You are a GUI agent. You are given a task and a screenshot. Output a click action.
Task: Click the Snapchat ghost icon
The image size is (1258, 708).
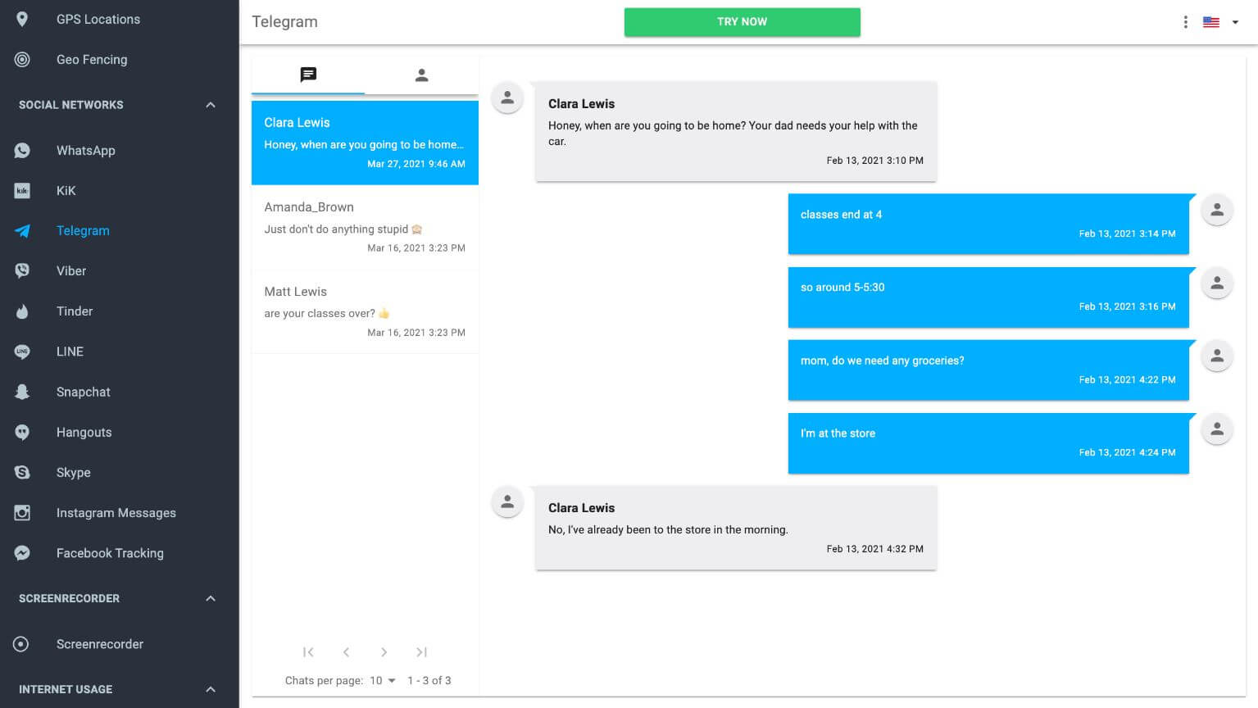click(22, 392)
